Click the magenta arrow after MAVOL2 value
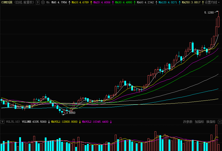Viewport: 222px width, 151px height. 111,122
